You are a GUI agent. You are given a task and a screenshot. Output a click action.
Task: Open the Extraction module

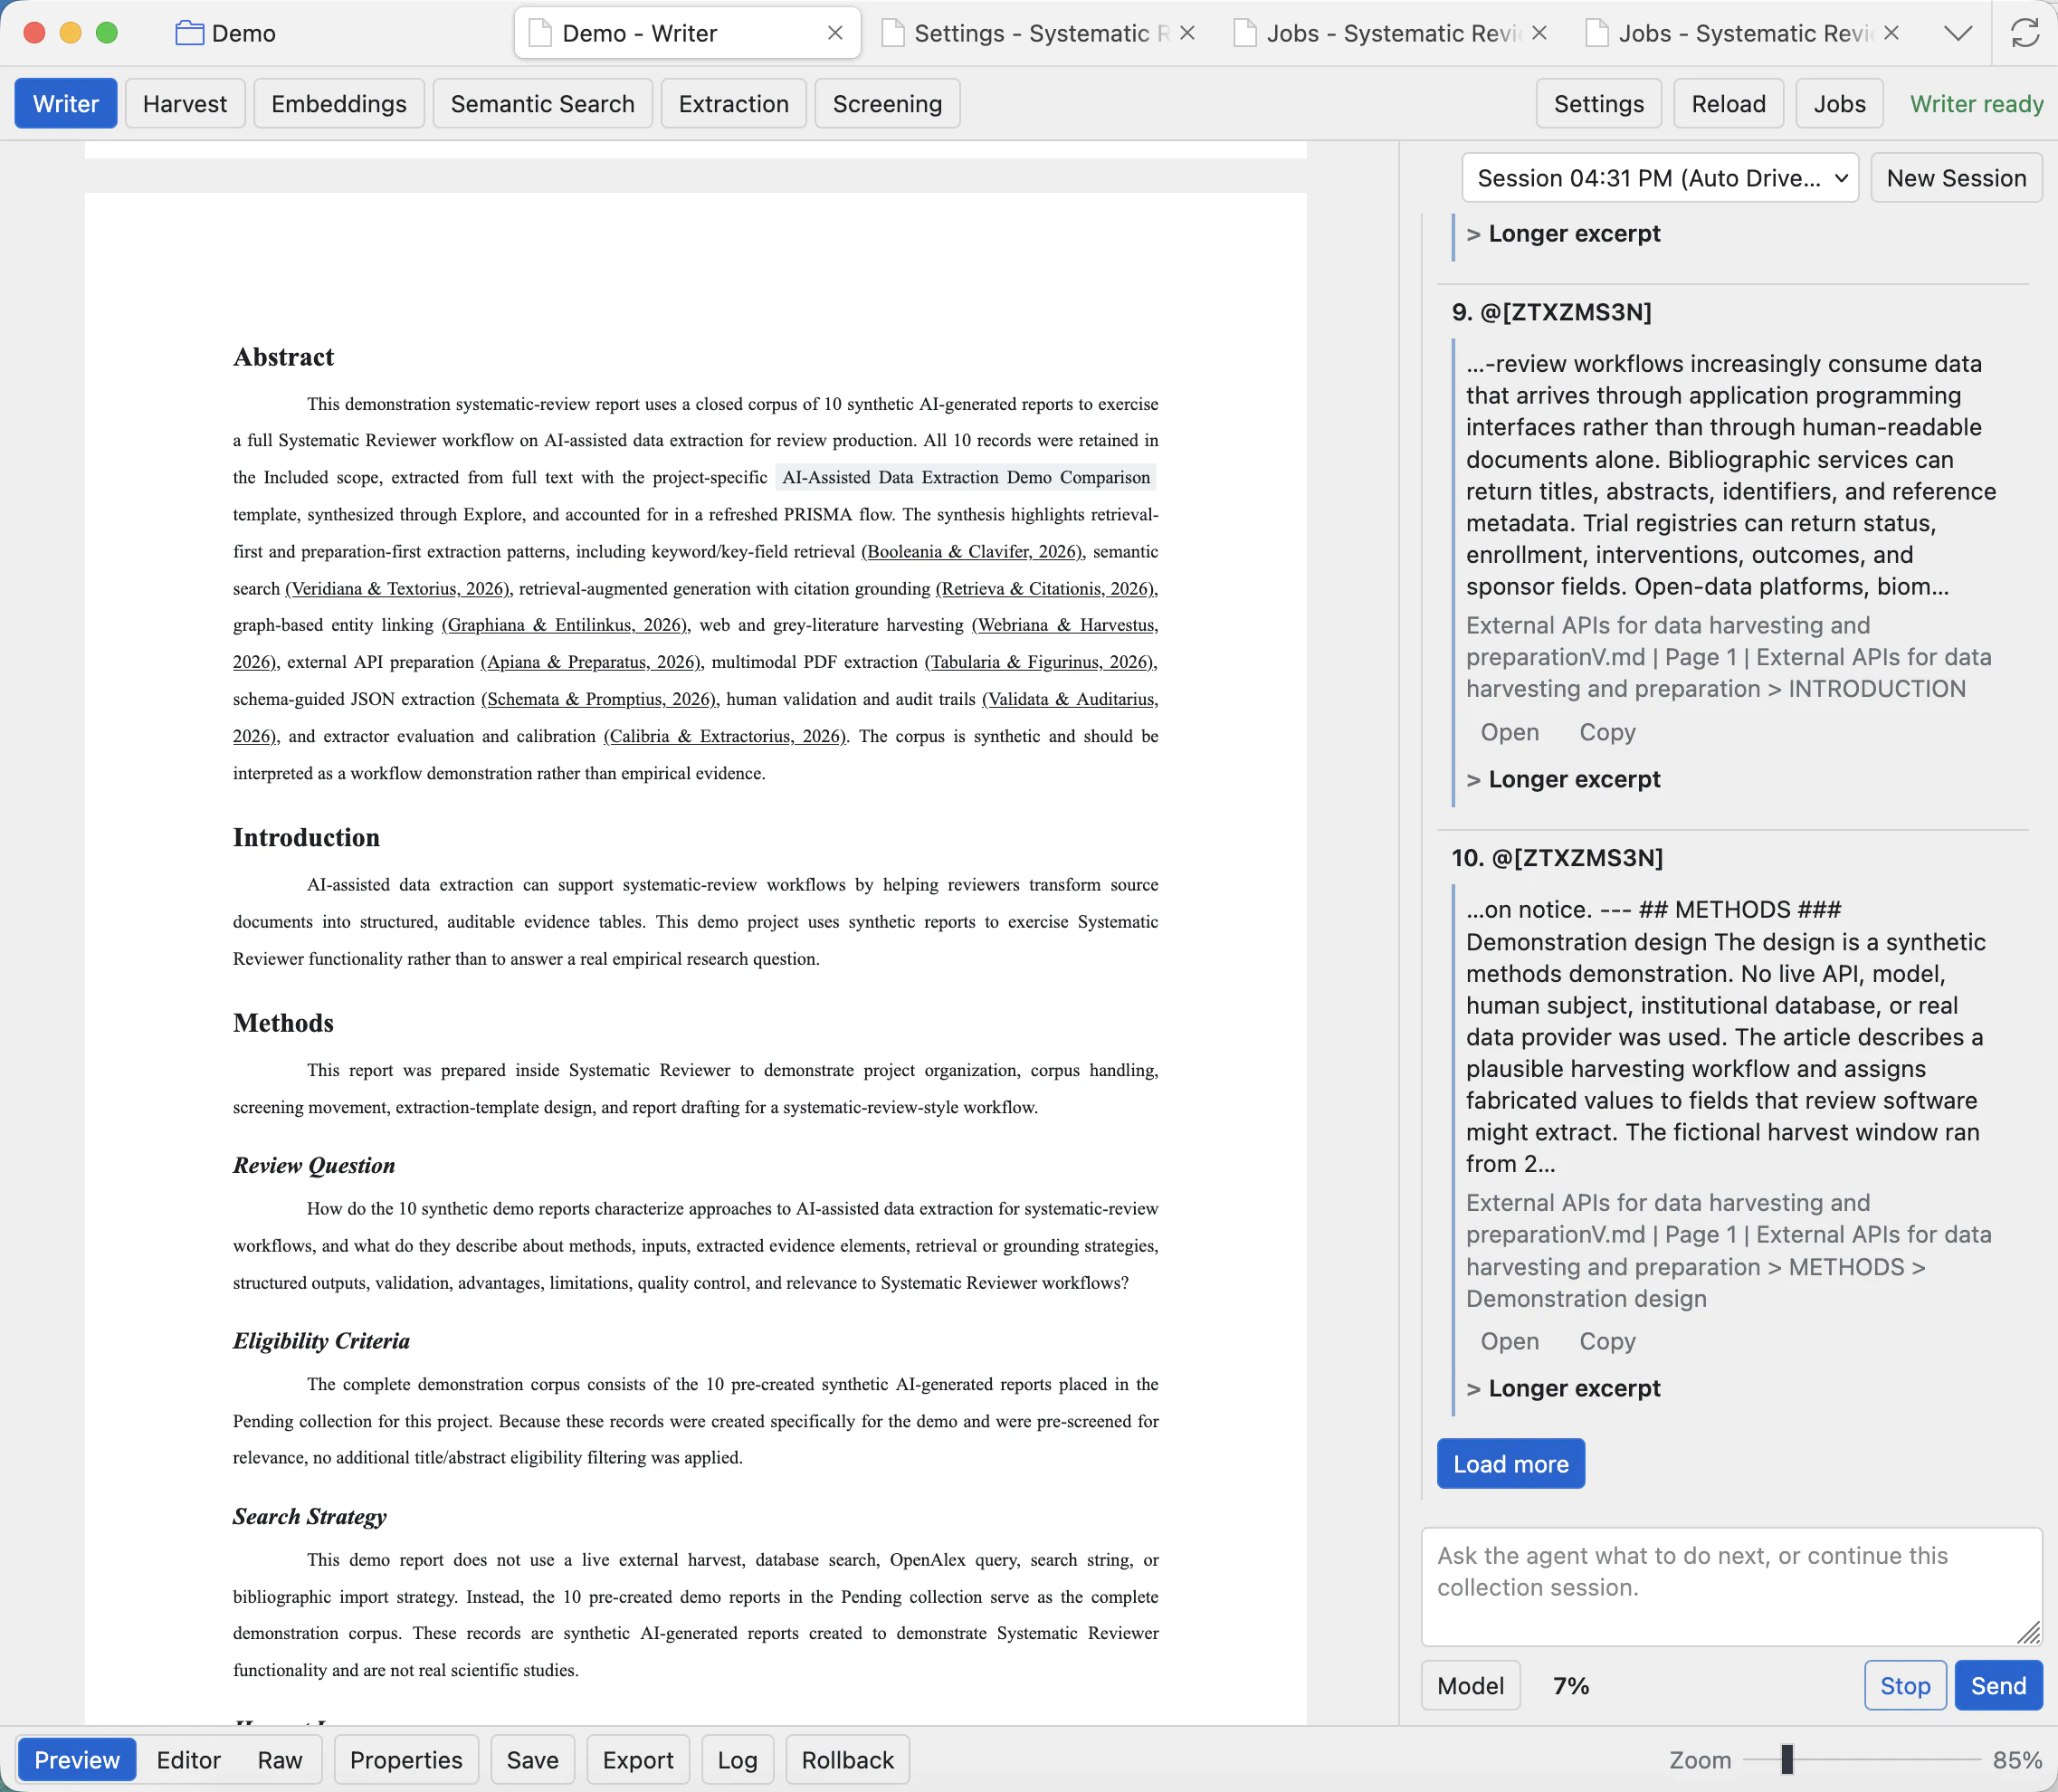coord(734,104)
